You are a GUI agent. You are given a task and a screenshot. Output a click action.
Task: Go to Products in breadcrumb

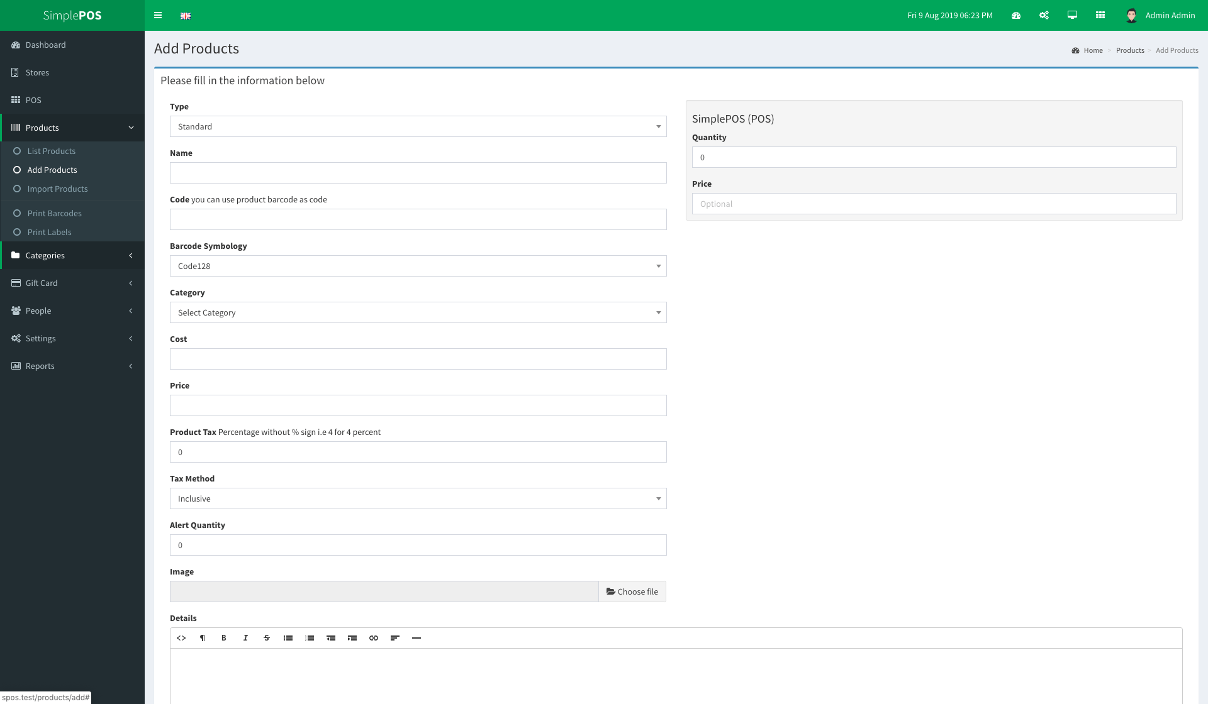click(1130, 50)
